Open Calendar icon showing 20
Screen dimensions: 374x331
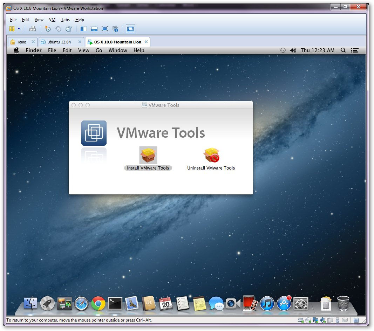pyautogui.click(x=165, y=303)
